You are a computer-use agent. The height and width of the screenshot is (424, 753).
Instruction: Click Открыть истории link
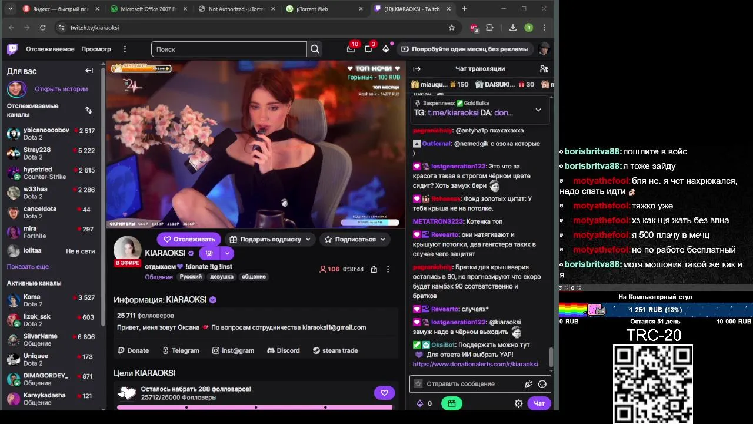[61, 89]
